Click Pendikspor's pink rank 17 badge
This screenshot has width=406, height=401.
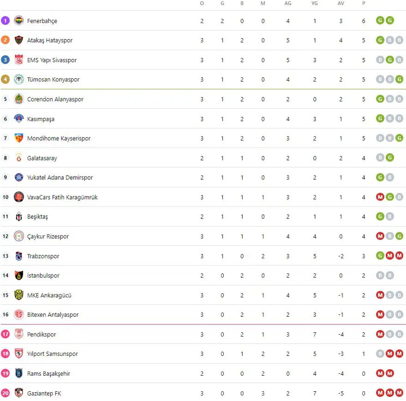tap(6, 335)
